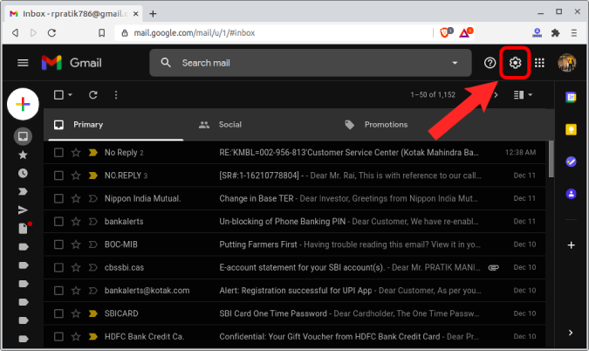Open the Putting Farmers First email

(x=295, y=244)
